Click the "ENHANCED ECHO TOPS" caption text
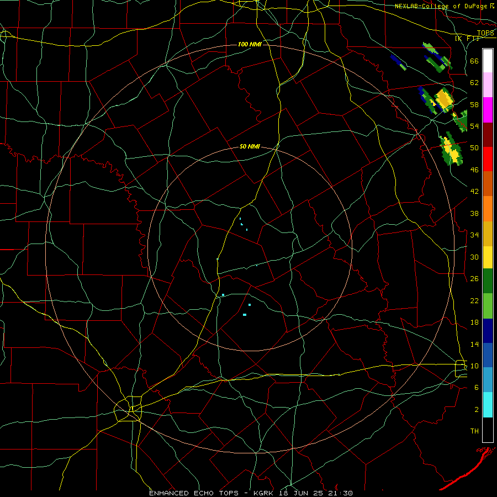The height and width of the screenshot is (497, 497). [194, 493]
